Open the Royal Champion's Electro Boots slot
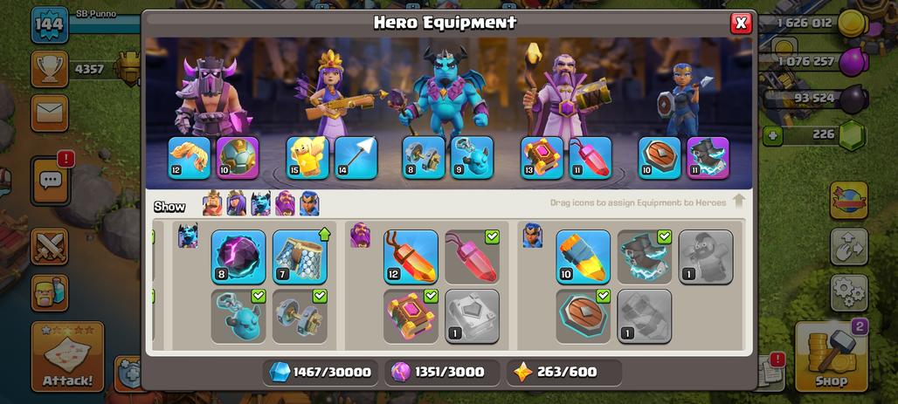898x404 pixels. (708, 157)
